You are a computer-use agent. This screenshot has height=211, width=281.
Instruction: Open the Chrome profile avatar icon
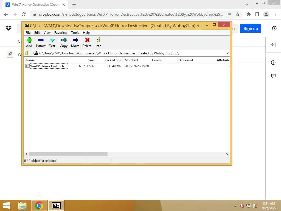coord(266,14)
